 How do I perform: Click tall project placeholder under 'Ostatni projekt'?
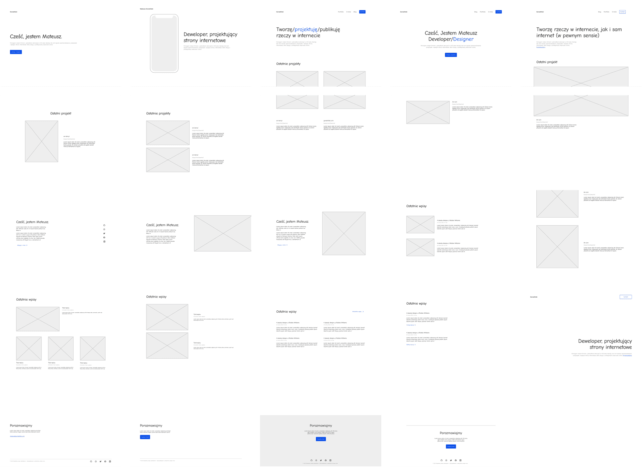[41, 141]
